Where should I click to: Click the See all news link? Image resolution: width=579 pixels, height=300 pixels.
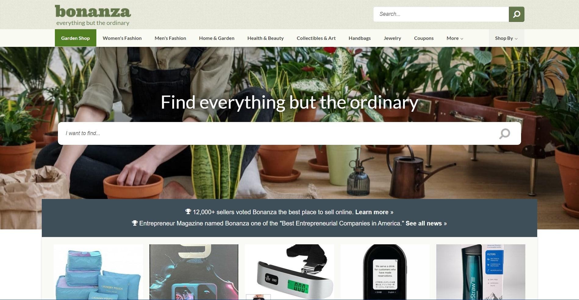pos(426,223)
